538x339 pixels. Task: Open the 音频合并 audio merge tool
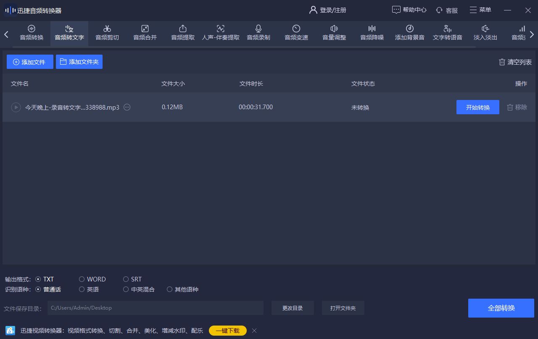(145, 33)
